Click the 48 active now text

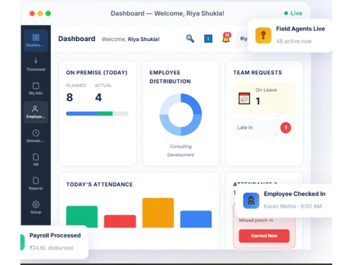tap(294, 41)
